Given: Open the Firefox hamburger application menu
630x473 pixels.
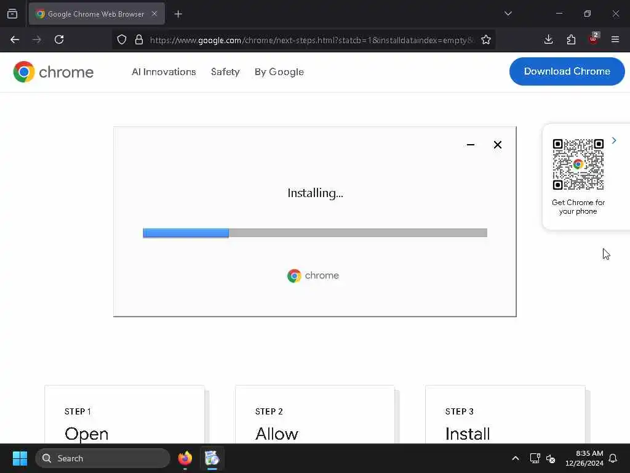Looking at the screenshot, I should pos(615,39).
